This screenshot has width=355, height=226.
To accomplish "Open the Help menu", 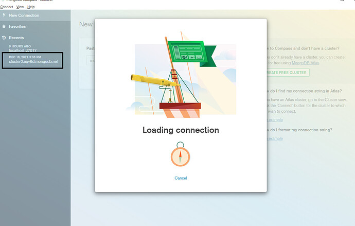I will [x=31, y=7].
